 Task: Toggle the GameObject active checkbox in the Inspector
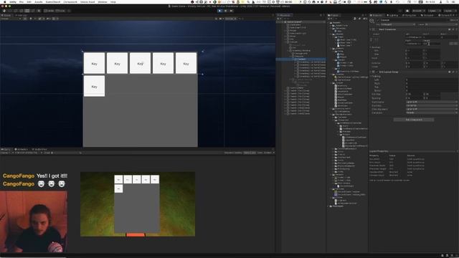(378, 20)
